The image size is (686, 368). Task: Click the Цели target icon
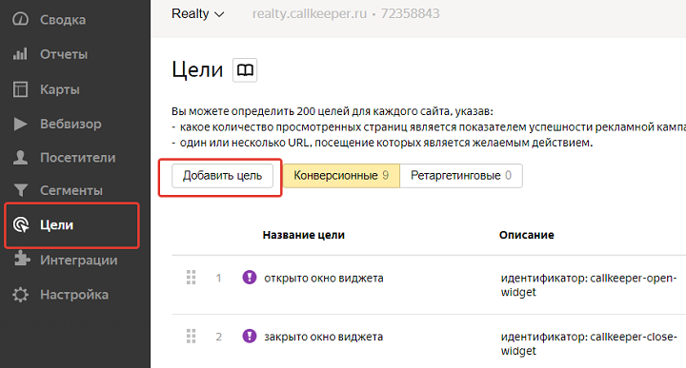(x=21, y=224)
